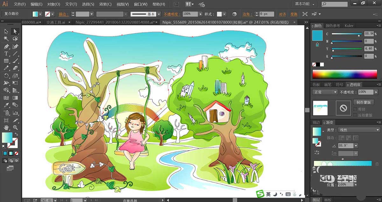Screen dimensions: 382x202
Task: Select the Mesh tool
Action: (6, 98)
